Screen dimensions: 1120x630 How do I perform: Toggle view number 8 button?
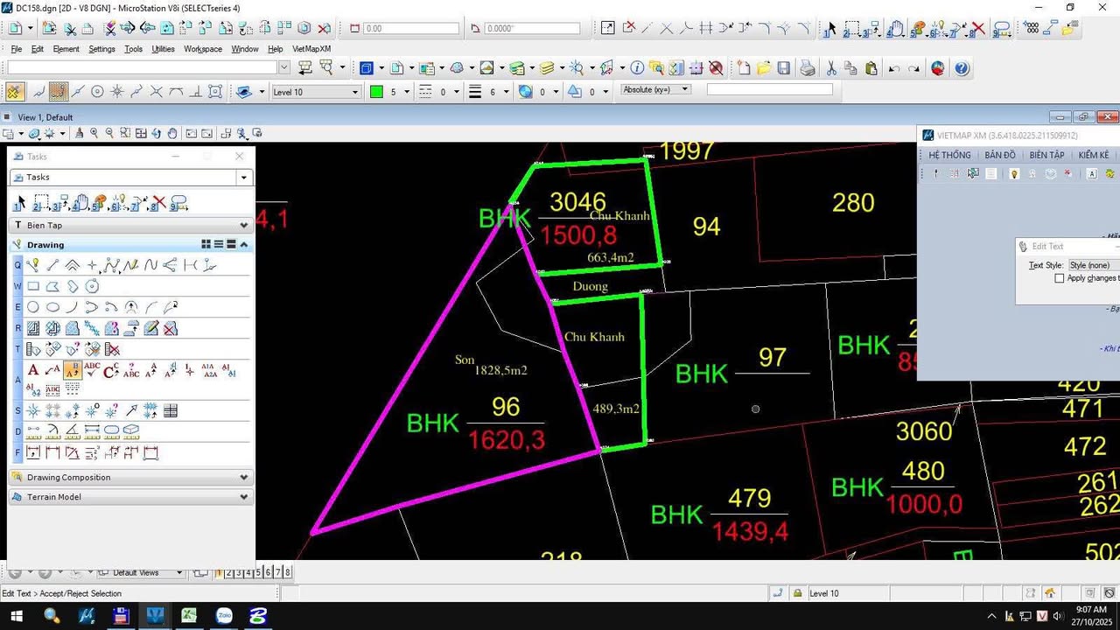287,573
